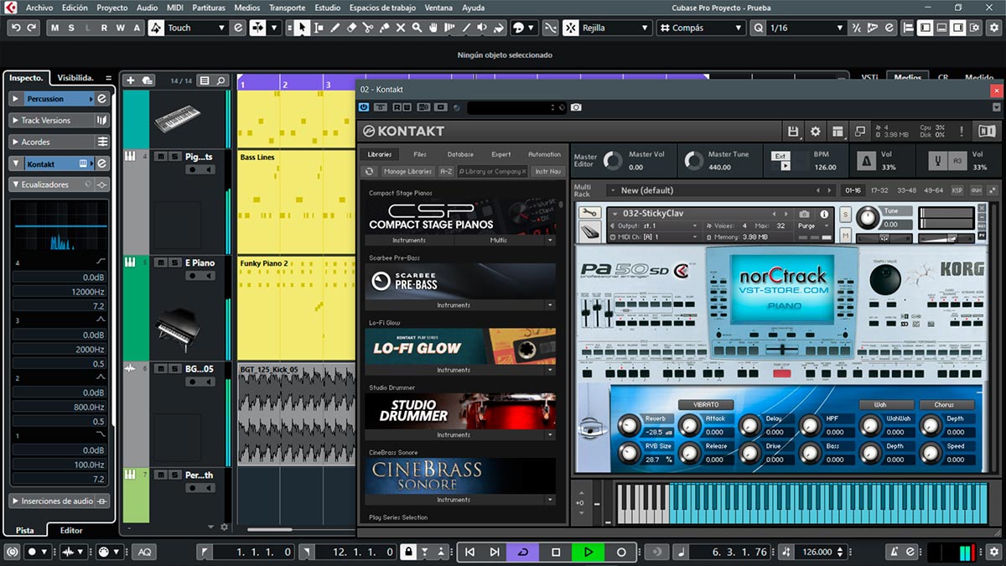Add a new track with plus button
Screen dimensions: 1006x566
[x=130, y=80]
